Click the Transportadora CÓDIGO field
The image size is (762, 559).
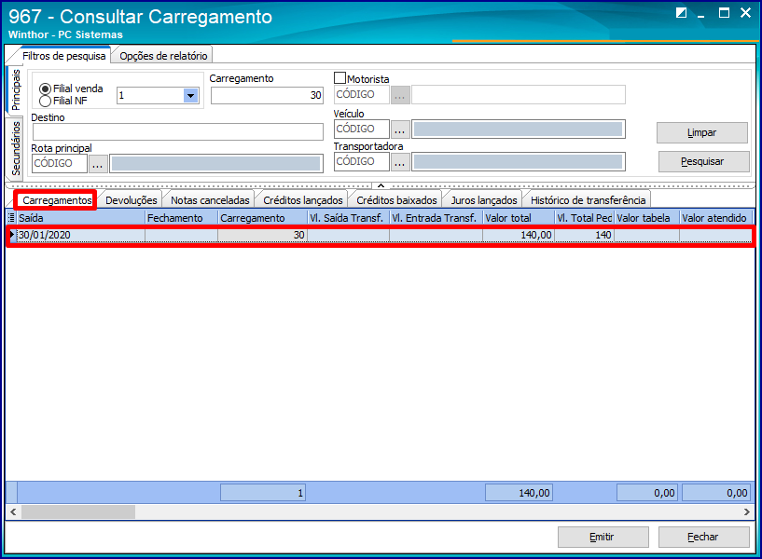click(x=362, y=161)
